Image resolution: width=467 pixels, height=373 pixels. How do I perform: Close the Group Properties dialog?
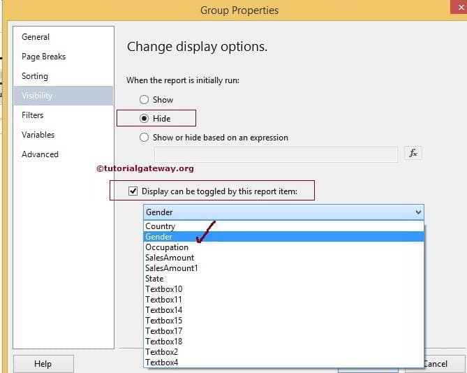click(459, 7)
